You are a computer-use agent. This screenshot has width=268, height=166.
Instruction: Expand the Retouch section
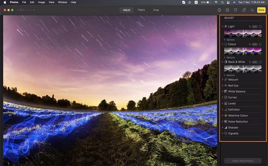click(222, 80)
